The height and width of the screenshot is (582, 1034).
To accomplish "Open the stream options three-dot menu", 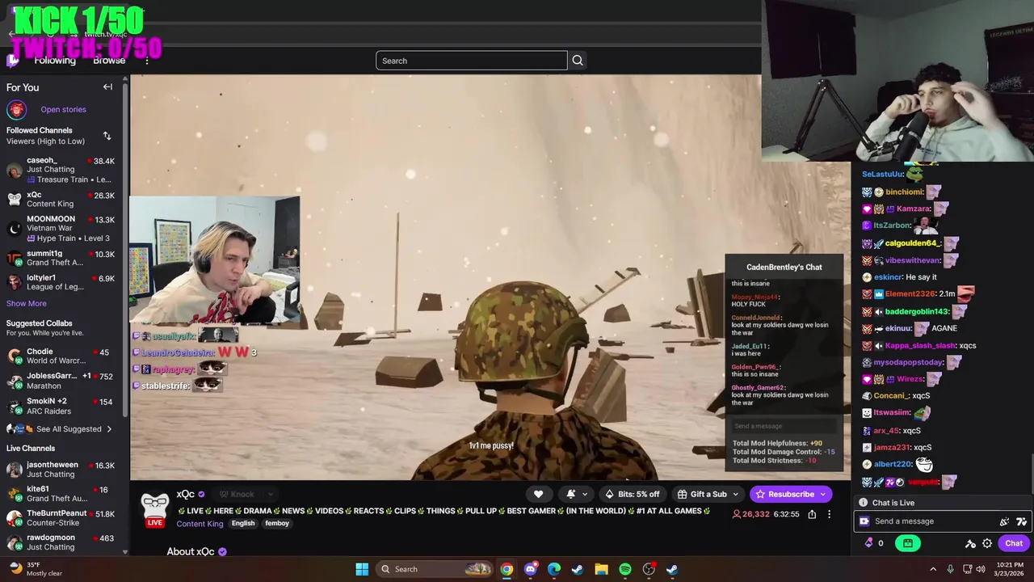I will pos(829,514).
